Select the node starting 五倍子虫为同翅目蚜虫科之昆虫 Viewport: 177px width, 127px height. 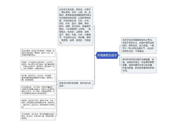139,46
